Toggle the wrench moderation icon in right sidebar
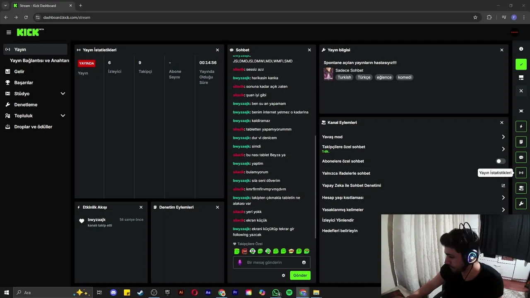 tap(521, 204)
